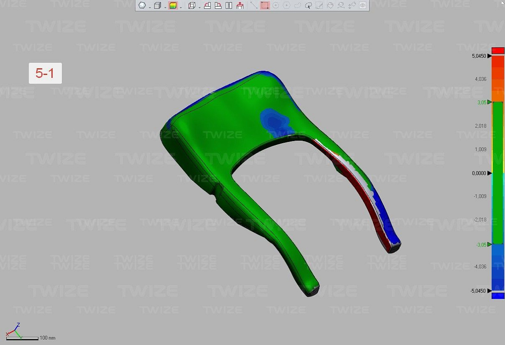Toggle the eye visible-only icon
This screenshot has width=505, height=345.
click(x=363, y=5)
